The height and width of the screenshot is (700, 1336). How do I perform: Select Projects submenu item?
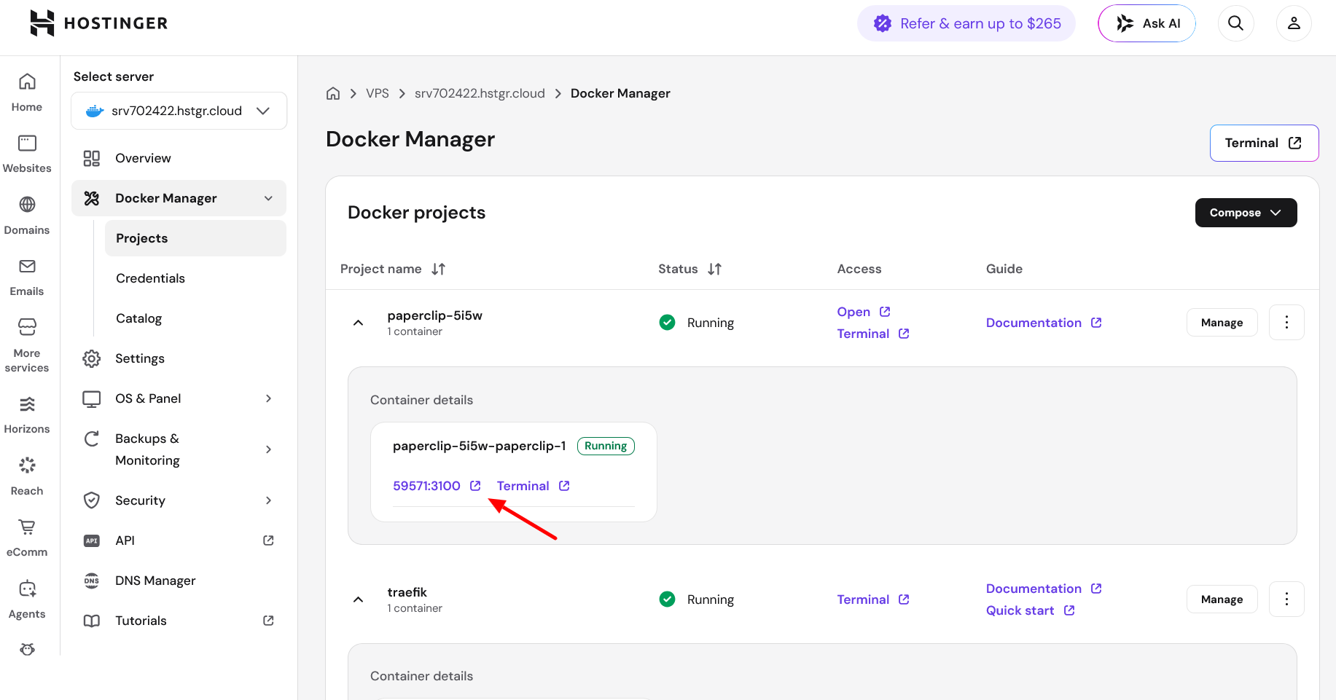195,238
